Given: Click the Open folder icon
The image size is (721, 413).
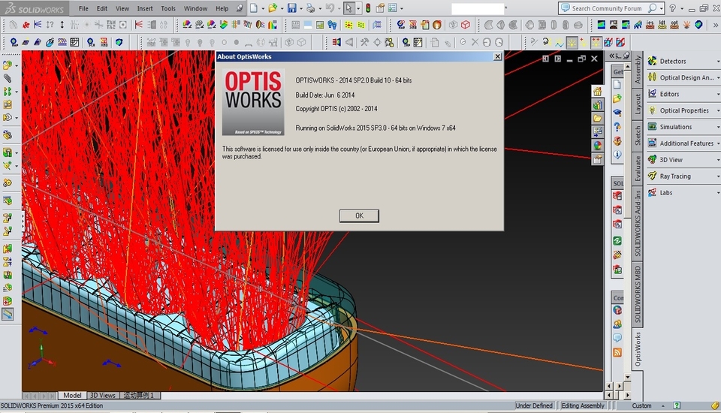Looking at the screenshot, I should (273, 8).
